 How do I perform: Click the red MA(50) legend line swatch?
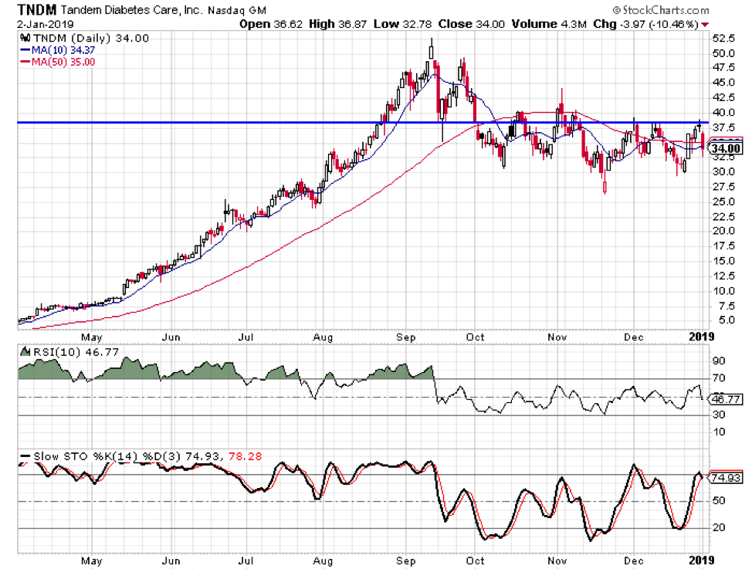pyautogui.click(x=25, y=62)
